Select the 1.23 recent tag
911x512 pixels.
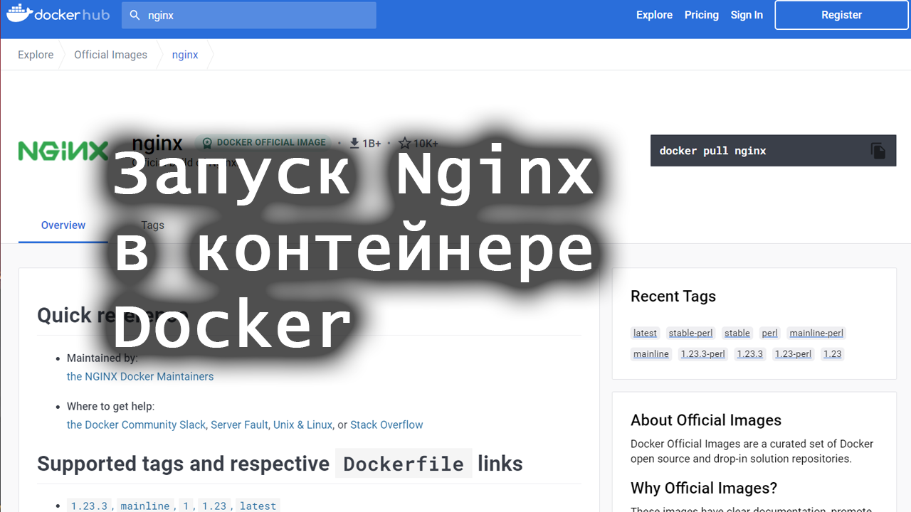pos(832,353)
